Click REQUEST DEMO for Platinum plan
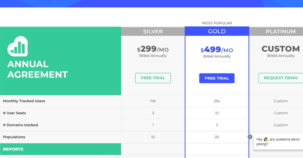 (281, 78)
